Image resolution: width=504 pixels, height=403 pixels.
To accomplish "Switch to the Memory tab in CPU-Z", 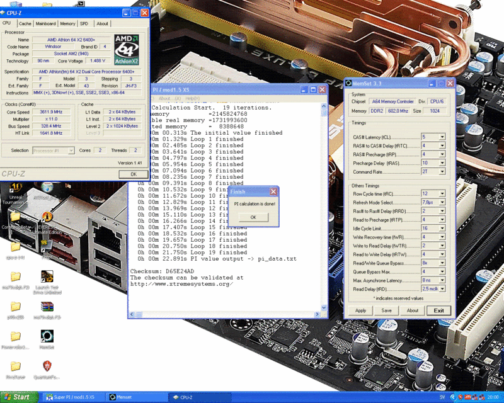I will (x=67, y=23).
